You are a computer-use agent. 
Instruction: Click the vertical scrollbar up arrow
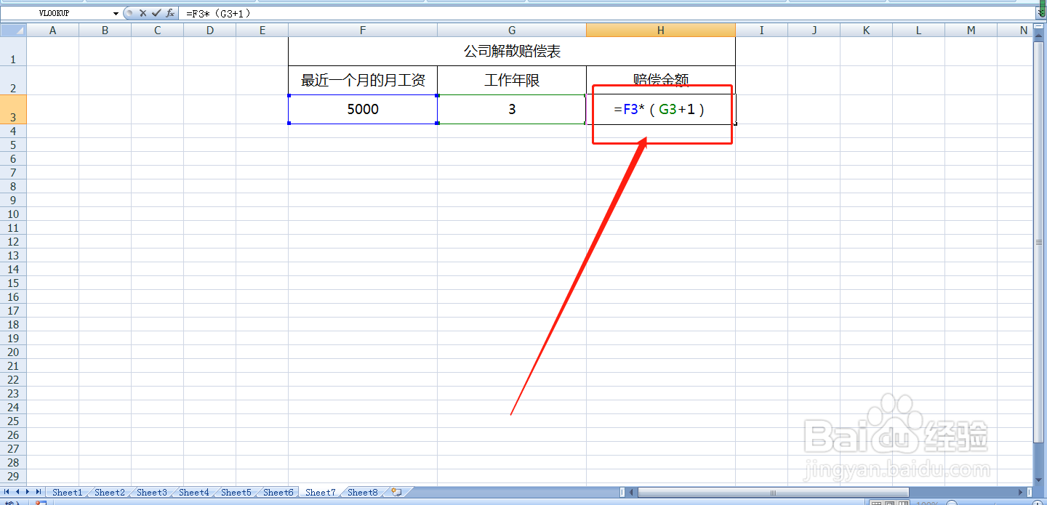(1039, 36)
